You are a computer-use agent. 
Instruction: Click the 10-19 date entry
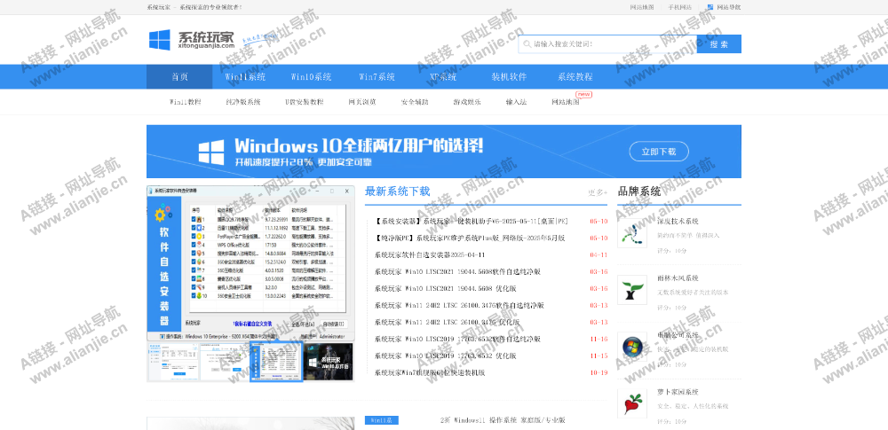pyautogui.click(x=599, y=373)
